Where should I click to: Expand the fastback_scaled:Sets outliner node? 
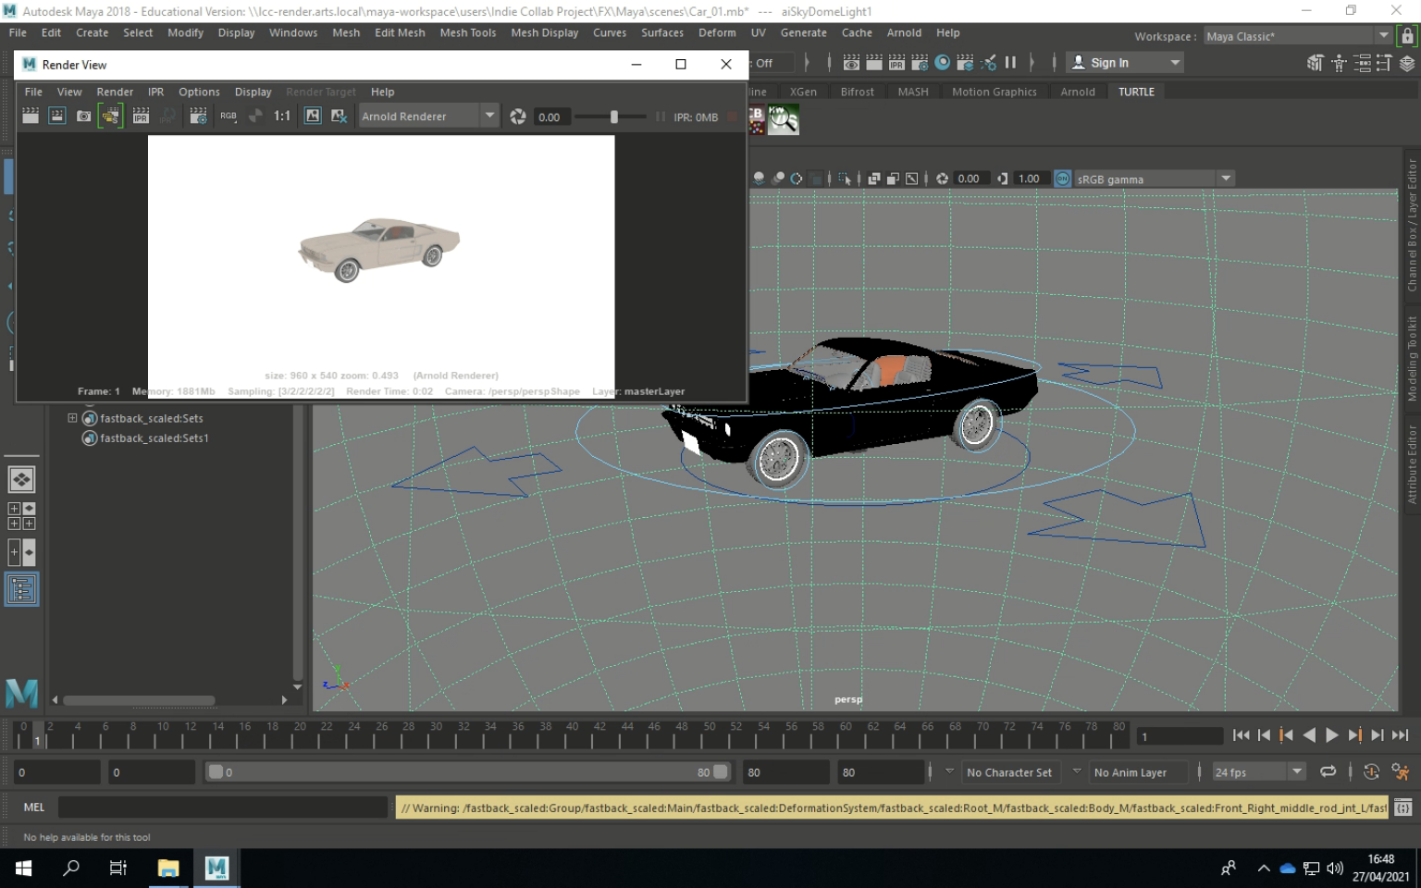[x=72, y=418]
